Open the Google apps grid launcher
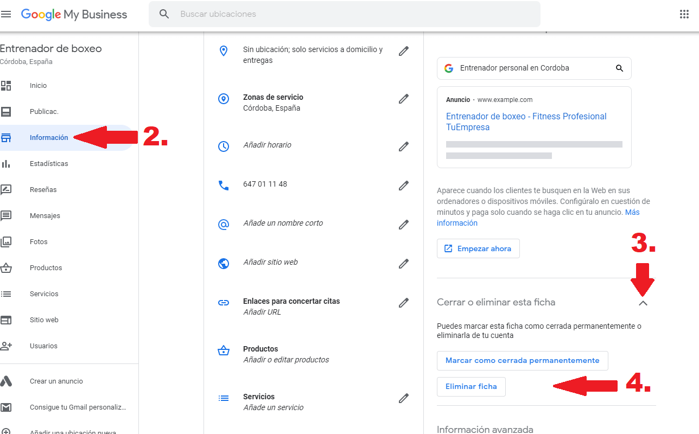 pos(684,14)
